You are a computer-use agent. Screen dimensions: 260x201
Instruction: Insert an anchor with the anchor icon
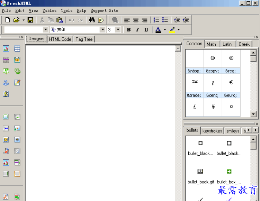click(x=6, y=83)
